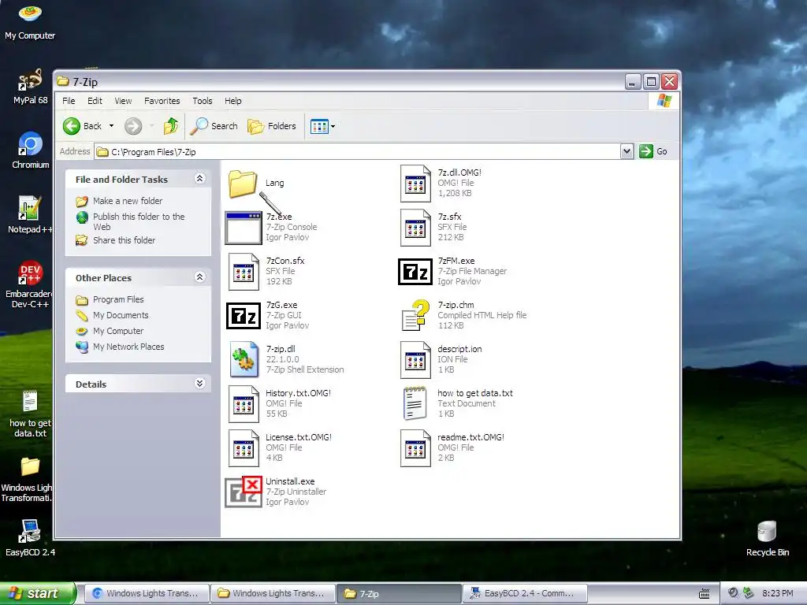This screenshot has width=807, height=605.
Task: Open the Back history dropdown arrow
Action: point(111,126)
